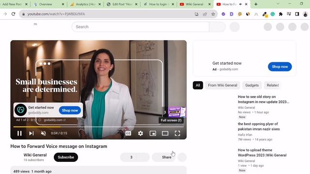Go forward in browser history
Viewport: 310px width, 174px height.
click(5, 14)
